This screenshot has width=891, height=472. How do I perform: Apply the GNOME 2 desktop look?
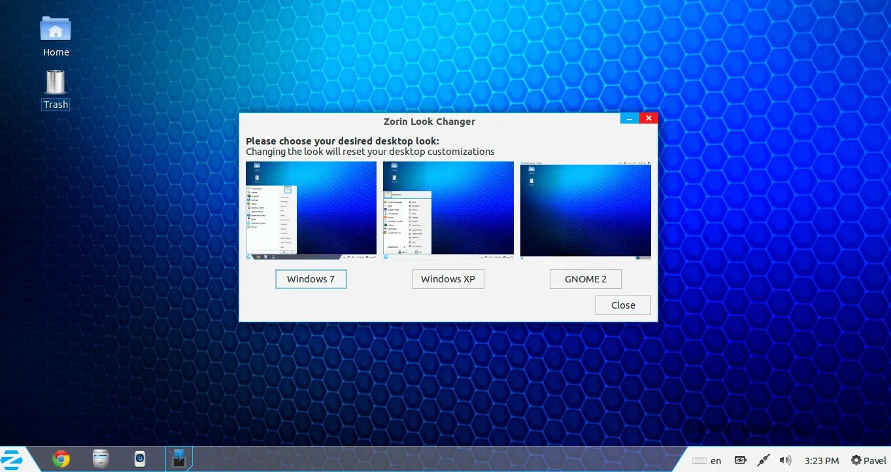(x=585, y=279)
